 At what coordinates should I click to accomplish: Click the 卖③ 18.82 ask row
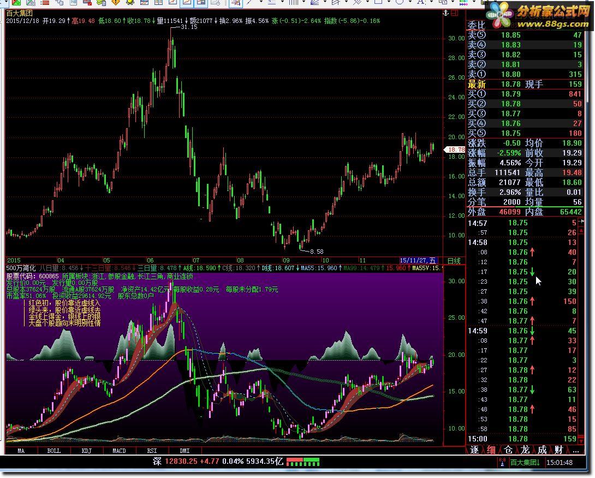point(525,55)
